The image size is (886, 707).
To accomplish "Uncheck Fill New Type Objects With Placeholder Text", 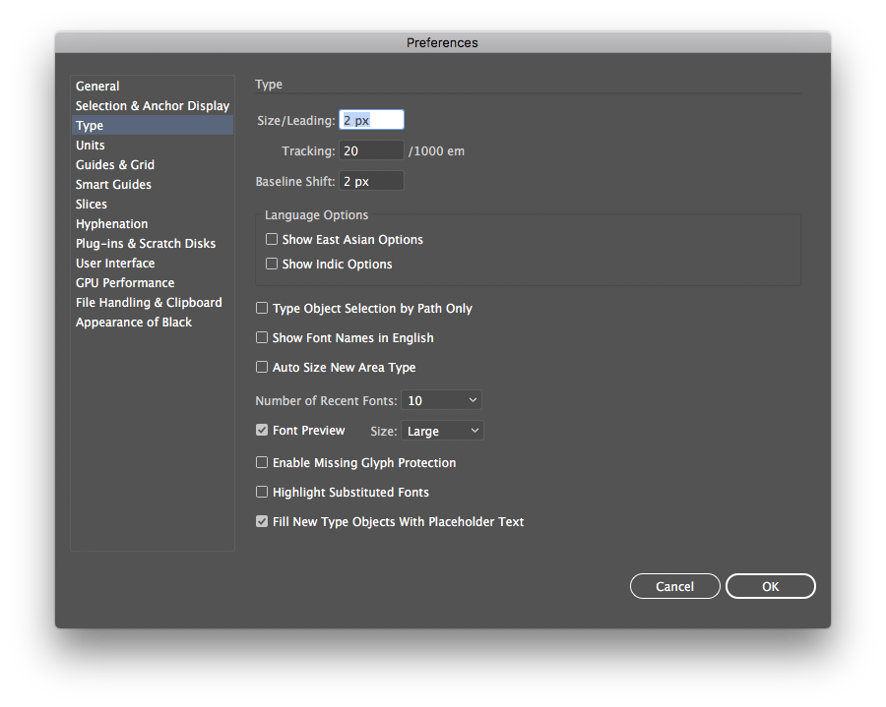I will [262, 522].
